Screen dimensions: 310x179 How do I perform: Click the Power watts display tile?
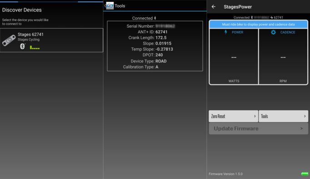pyautogui.click(x=234, y=56)
